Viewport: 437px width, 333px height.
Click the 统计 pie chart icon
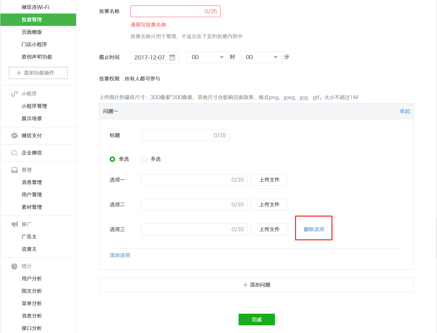[15, 266]
